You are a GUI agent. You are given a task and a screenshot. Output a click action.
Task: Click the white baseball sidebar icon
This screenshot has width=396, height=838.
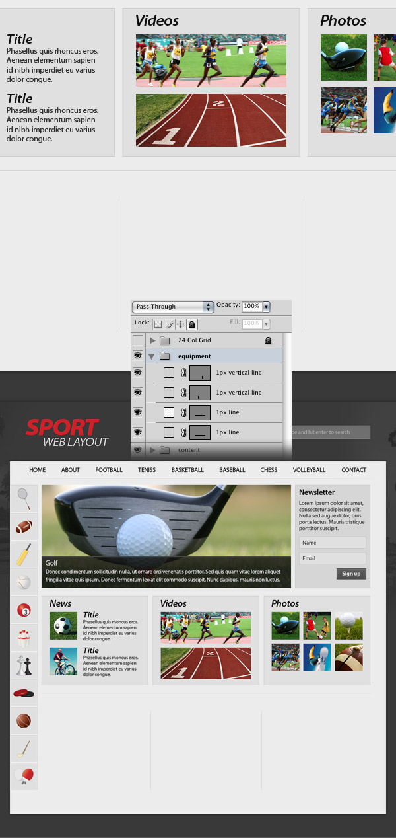[23, 582]
